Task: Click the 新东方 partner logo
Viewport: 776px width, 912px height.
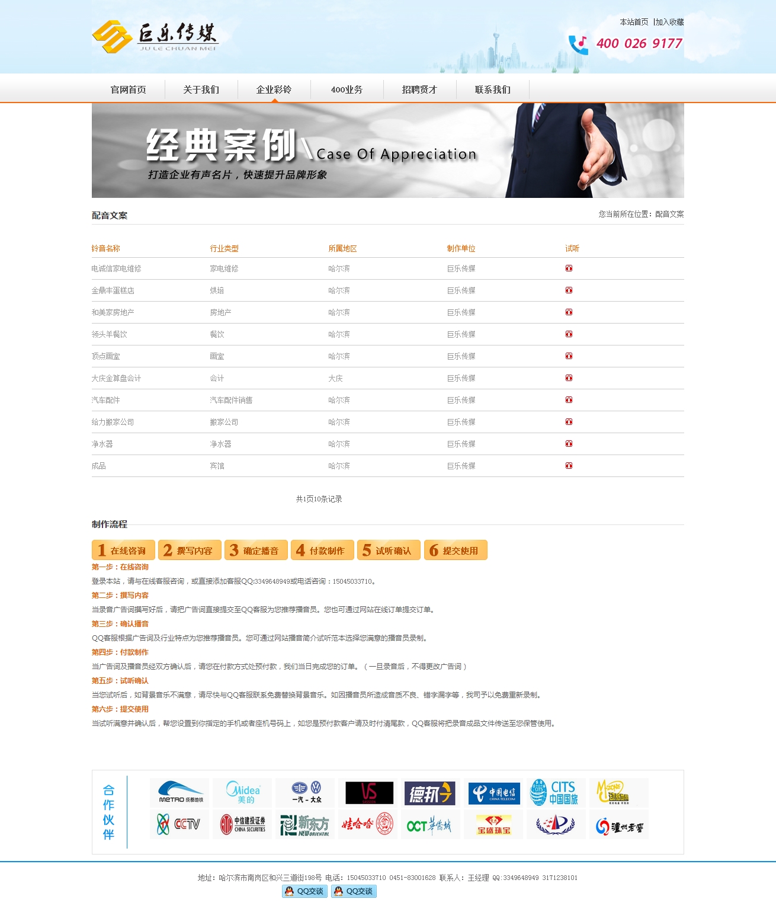Action: (305, 825)
